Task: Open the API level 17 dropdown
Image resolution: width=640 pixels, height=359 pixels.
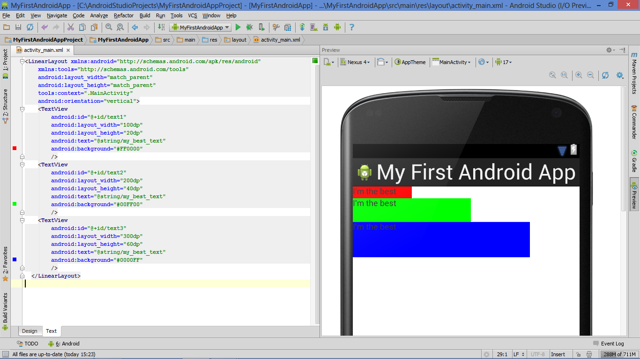Action: click(503, 62)
